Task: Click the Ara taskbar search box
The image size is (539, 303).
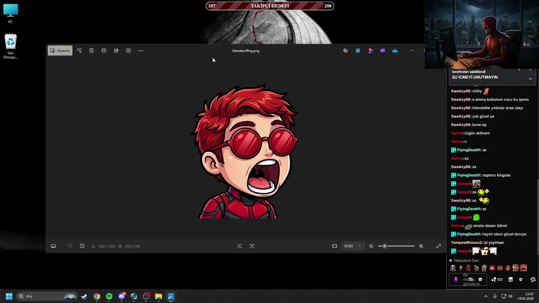Action: point(47,296)
